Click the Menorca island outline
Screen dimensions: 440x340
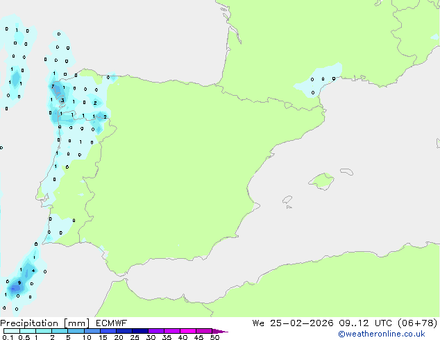(x=347, y=171)
